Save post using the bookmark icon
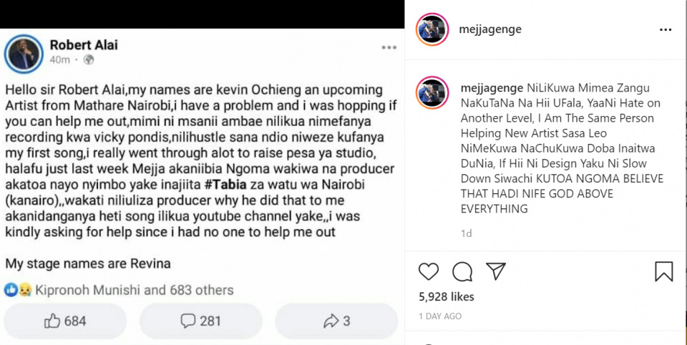The height and width of the screenshot is (345, 687). tap(663, 271)
